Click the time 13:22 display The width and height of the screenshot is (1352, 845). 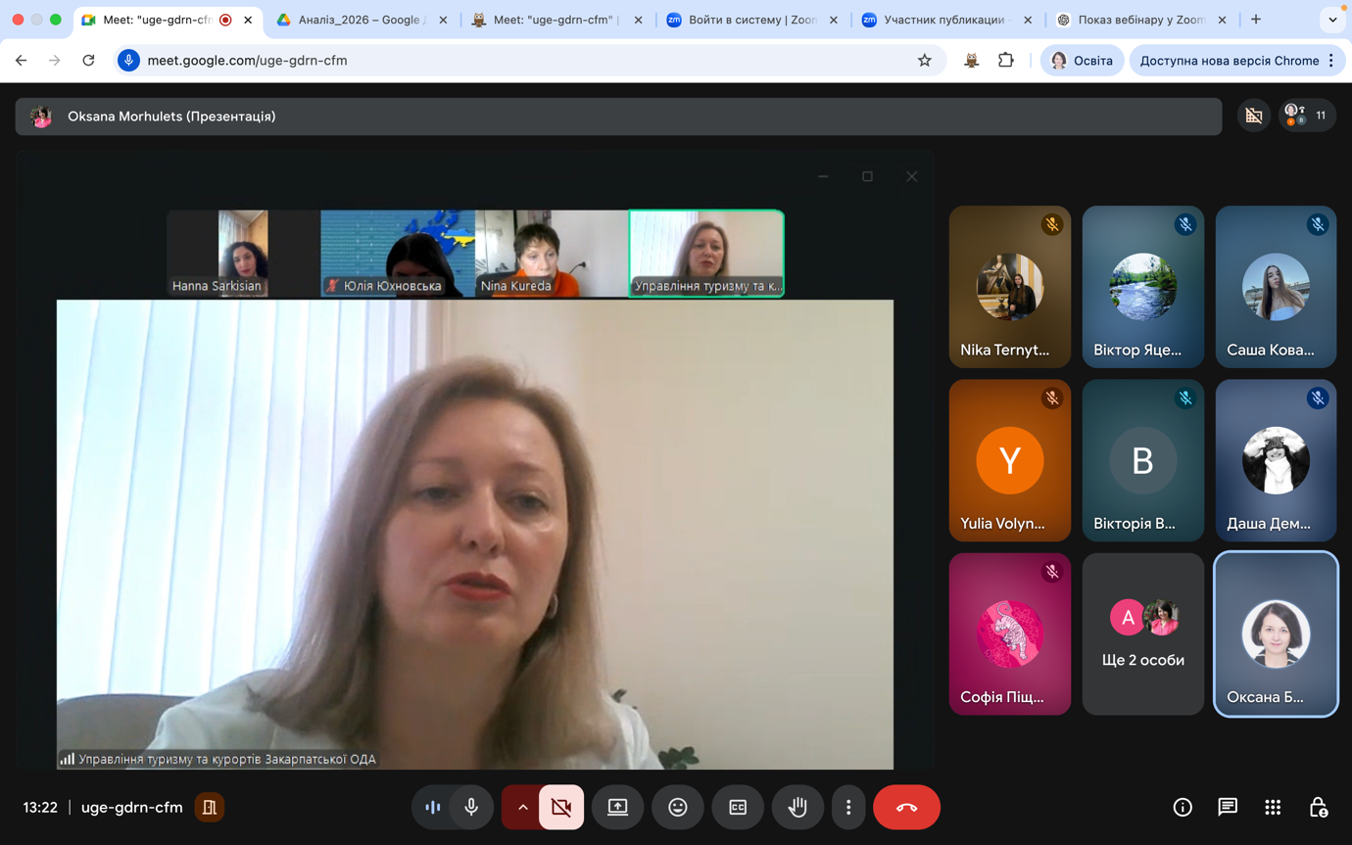pyautogui.click(x=40, y=808)
